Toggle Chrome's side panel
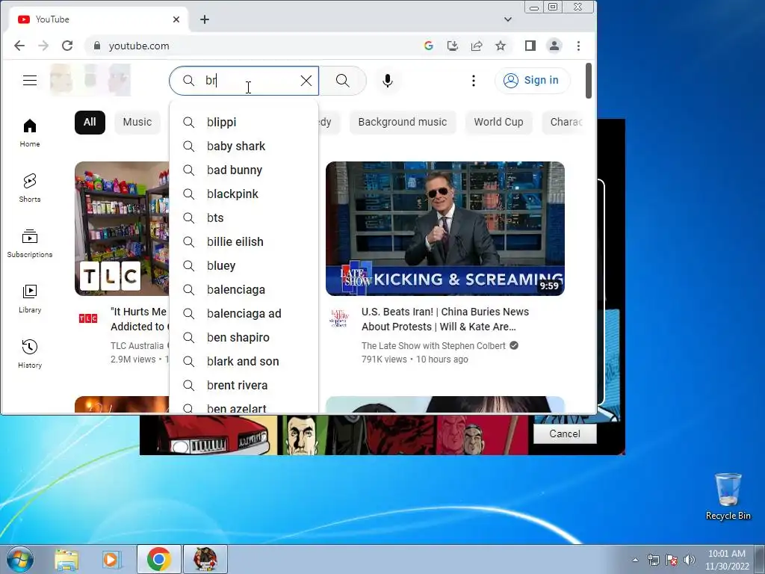This screenshot has width=765, height=574. click(x=530, y=46)
